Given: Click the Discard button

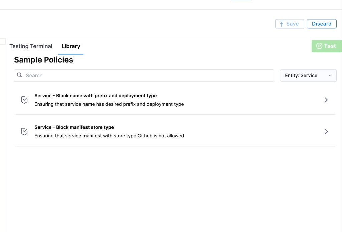Looking at the screenshot, I should click(322, 24).
